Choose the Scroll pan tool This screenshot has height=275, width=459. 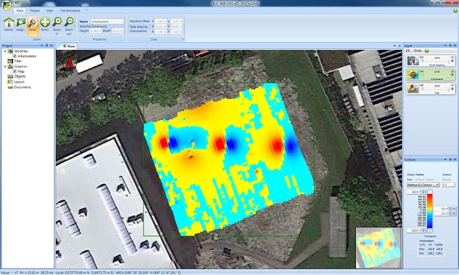tap(45, 24)
